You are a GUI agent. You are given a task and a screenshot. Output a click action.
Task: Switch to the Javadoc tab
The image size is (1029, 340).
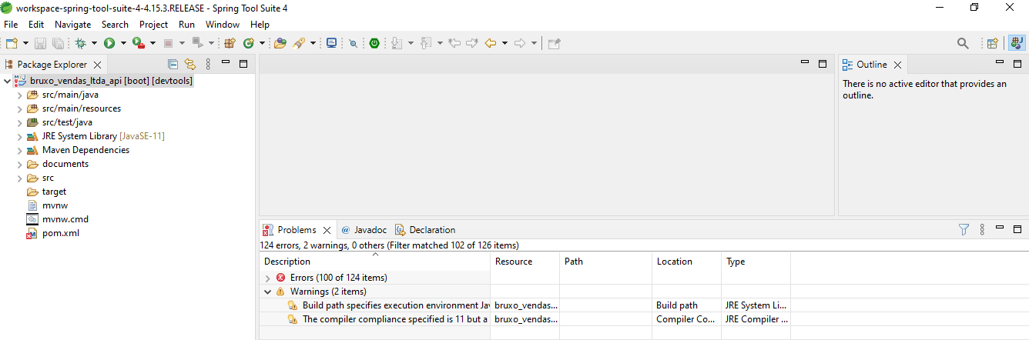pyautogui.click(x=364, y=229)
